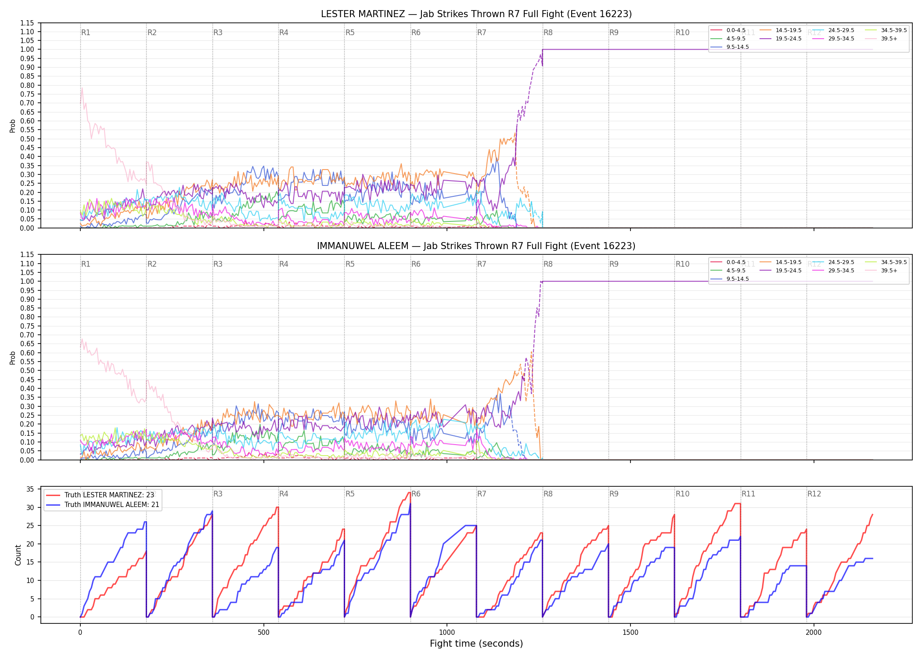This screenshot has width=922, height=659.
Task: Select '14.5-19.5' in the Aleem chart legend
Action: pos(789,262)
